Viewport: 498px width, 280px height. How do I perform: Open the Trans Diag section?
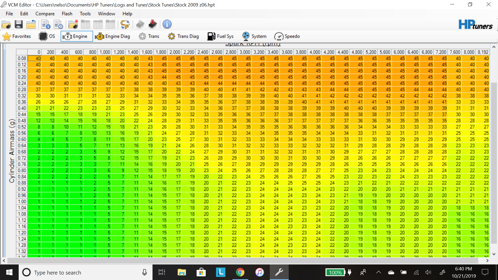[183, 36]
